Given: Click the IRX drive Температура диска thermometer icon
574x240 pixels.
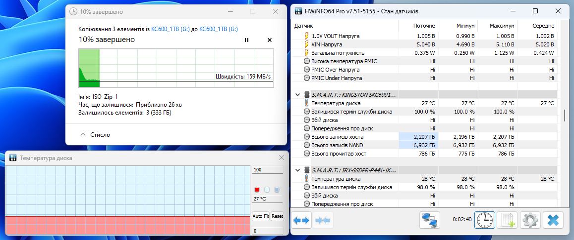Looking at the screenshot, I should pyautogui.click(x=307, y=179).
